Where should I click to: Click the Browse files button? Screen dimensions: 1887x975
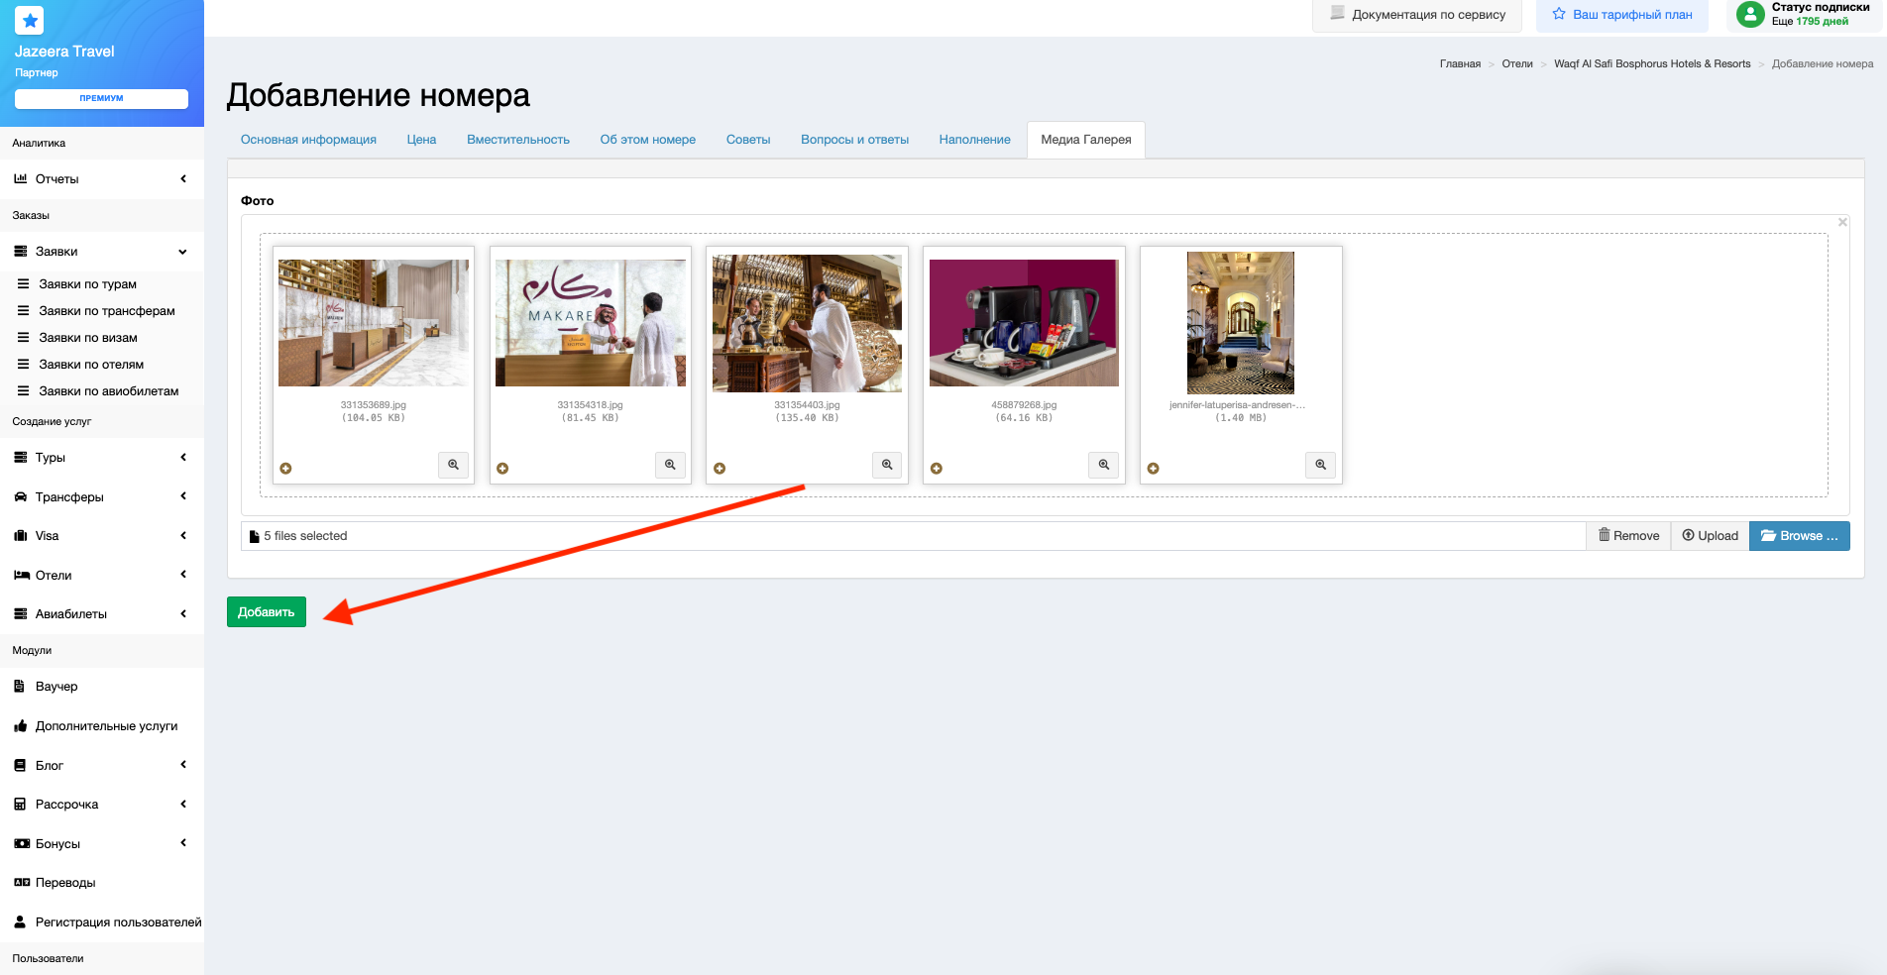[x=1799, y=536]
